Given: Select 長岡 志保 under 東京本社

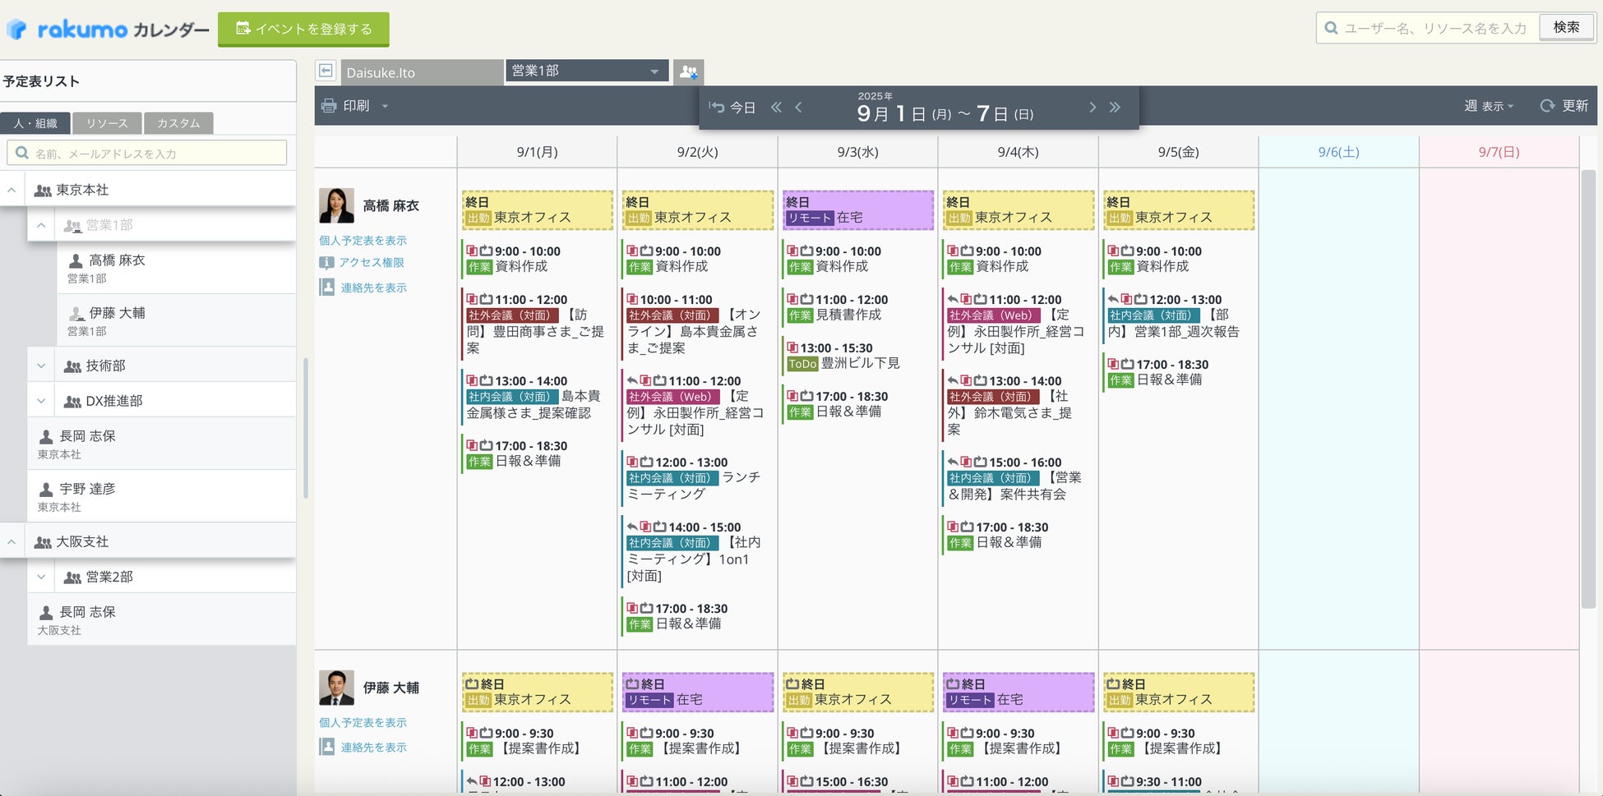Looking at the screenshot, I should pos(162,444).
